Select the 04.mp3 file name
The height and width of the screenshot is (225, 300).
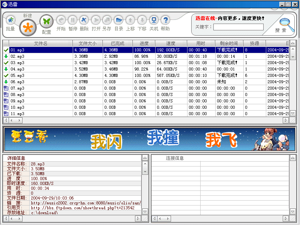click(x=17, y=69)
